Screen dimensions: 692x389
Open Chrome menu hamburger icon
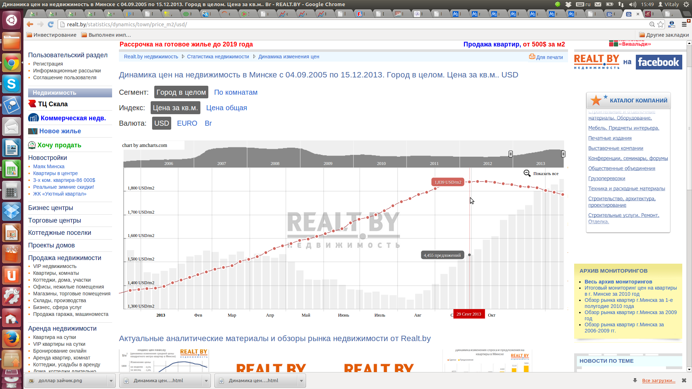pyautogui.click(x=684, y=24)
